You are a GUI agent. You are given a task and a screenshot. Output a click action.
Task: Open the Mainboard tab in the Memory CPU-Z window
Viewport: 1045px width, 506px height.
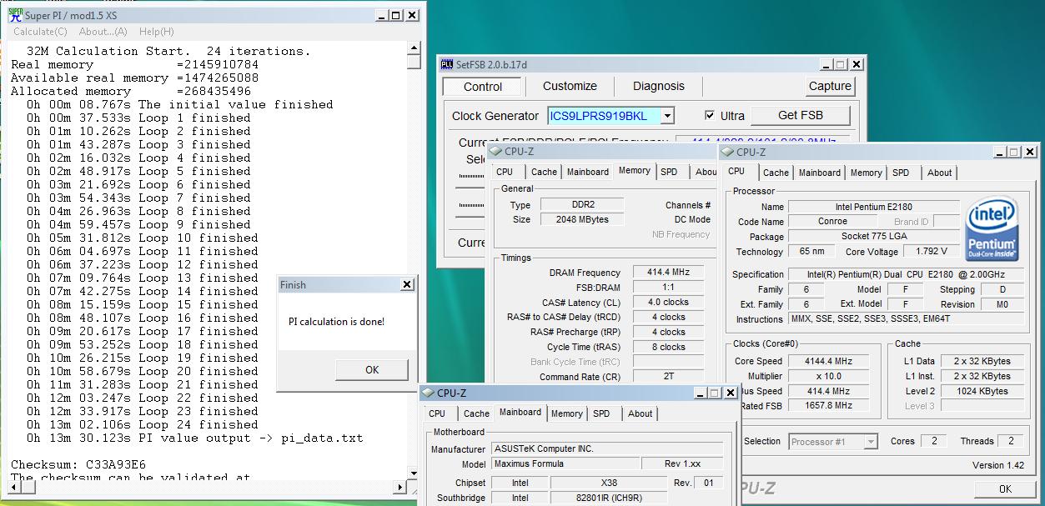588,172
